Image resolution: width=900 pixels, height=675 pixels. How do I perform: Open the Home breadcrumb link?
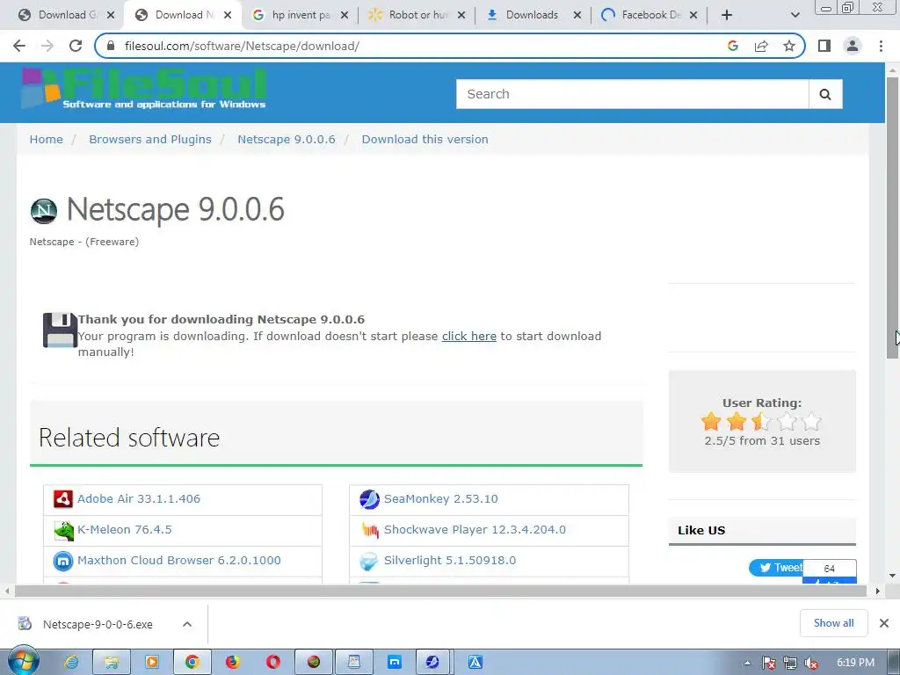point(46,140)
